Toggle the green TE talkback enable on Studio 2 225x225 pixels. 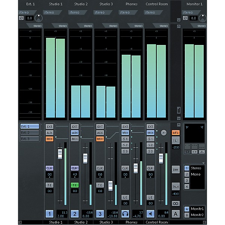75,185
